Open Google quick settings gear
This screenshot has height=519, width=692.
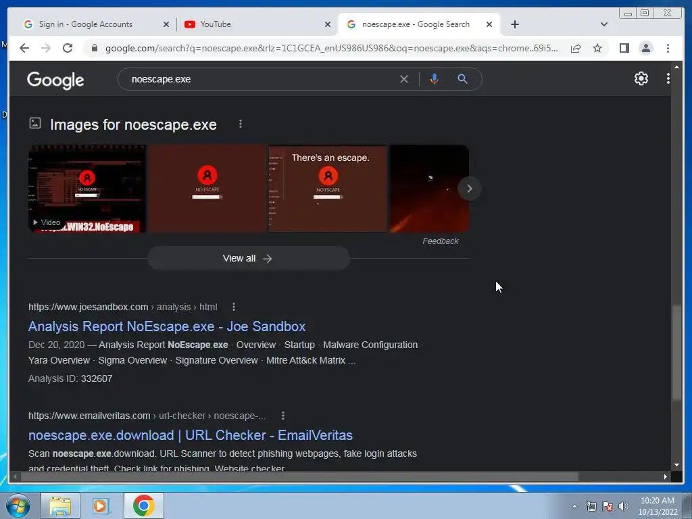(641, 78)
